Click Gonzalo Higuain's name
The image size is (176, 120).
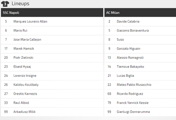click(129, 49)
